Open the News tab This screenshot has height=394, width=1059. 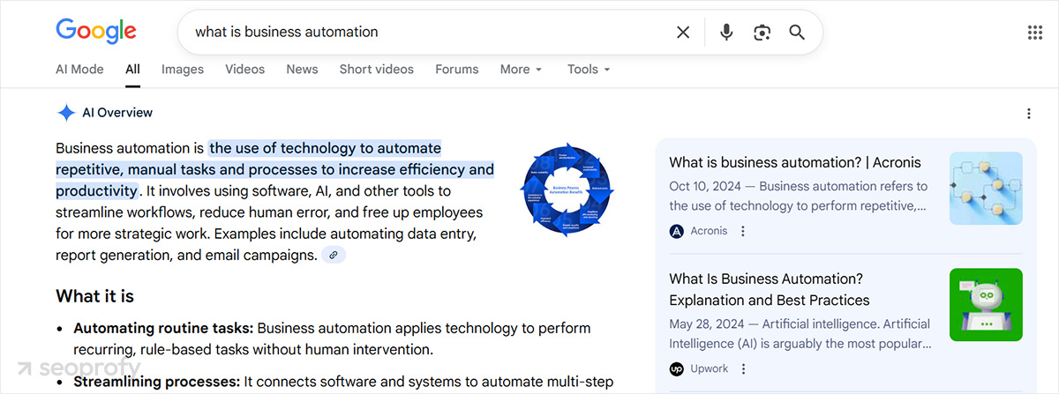[302, 69]
